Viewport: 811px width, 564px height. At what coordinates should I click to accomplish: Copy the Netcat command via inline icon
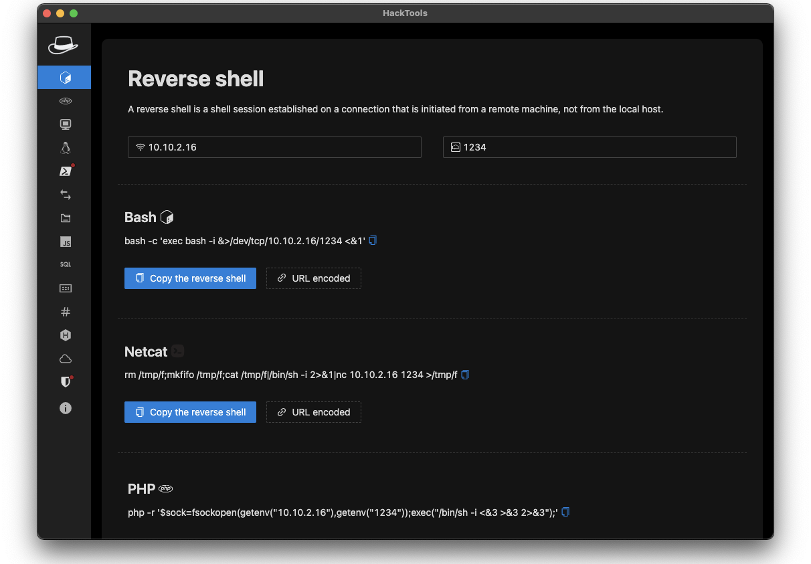pos(465,375)
